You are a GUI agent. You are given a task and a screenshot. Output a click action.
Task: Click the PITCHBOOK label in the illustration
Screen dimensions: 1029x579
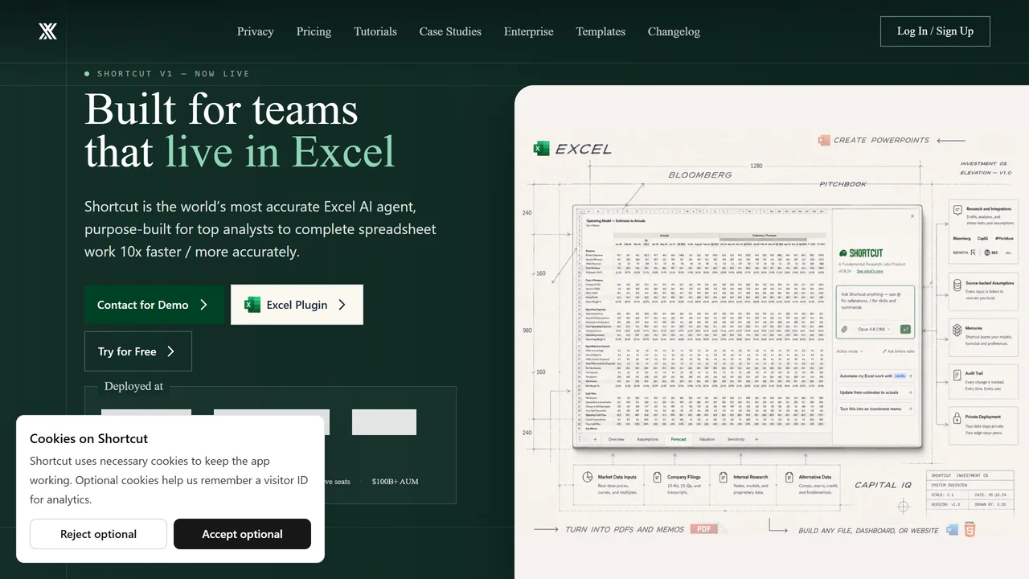pyautogui.click(x=843, y=184)
